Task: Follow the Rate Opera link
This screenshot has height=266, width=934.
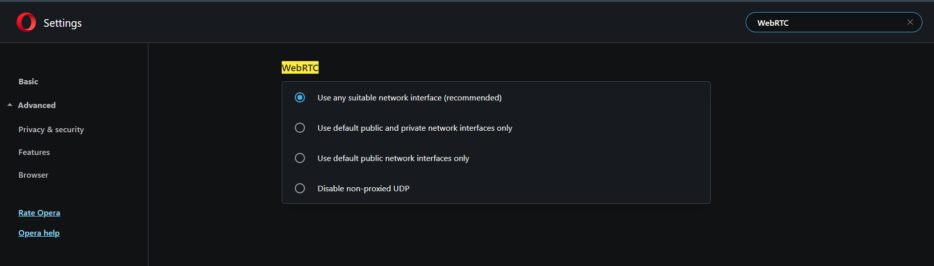Action: point(39,213)
